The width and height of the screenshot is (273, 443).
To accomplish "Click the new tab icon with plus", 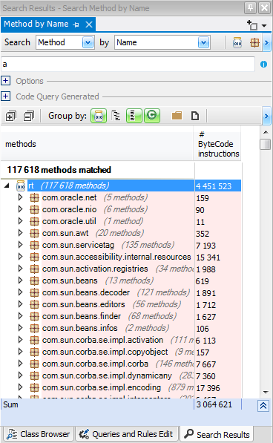I will (251, 25).
